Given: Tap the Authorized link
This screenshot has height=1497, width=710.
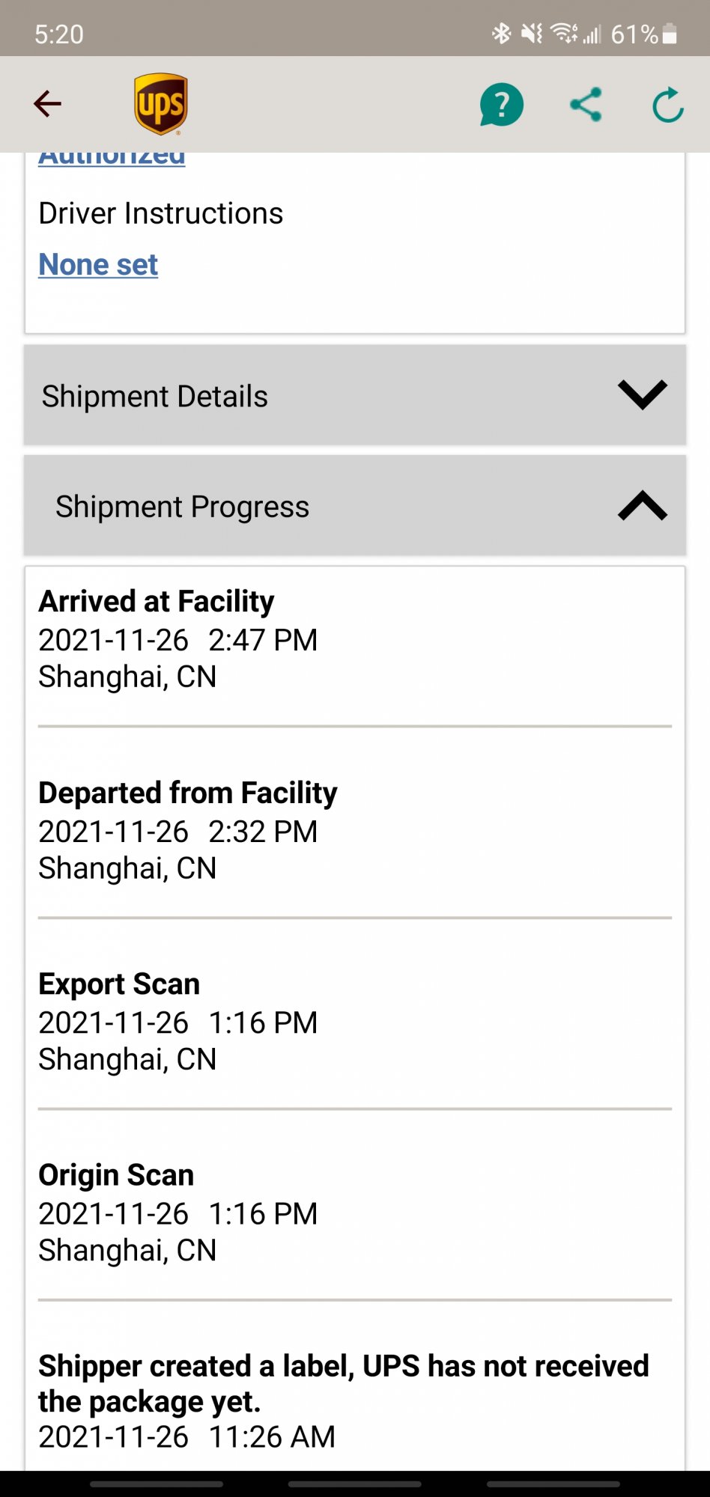Looking at the screenshot, I should [x=112, y=159].
